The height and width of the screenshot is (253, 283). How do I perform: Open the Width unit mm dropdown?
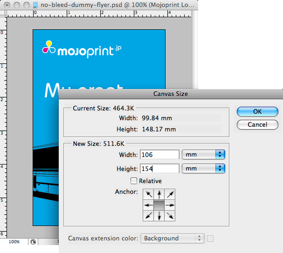pyautogui.click(x=203, y=155)
